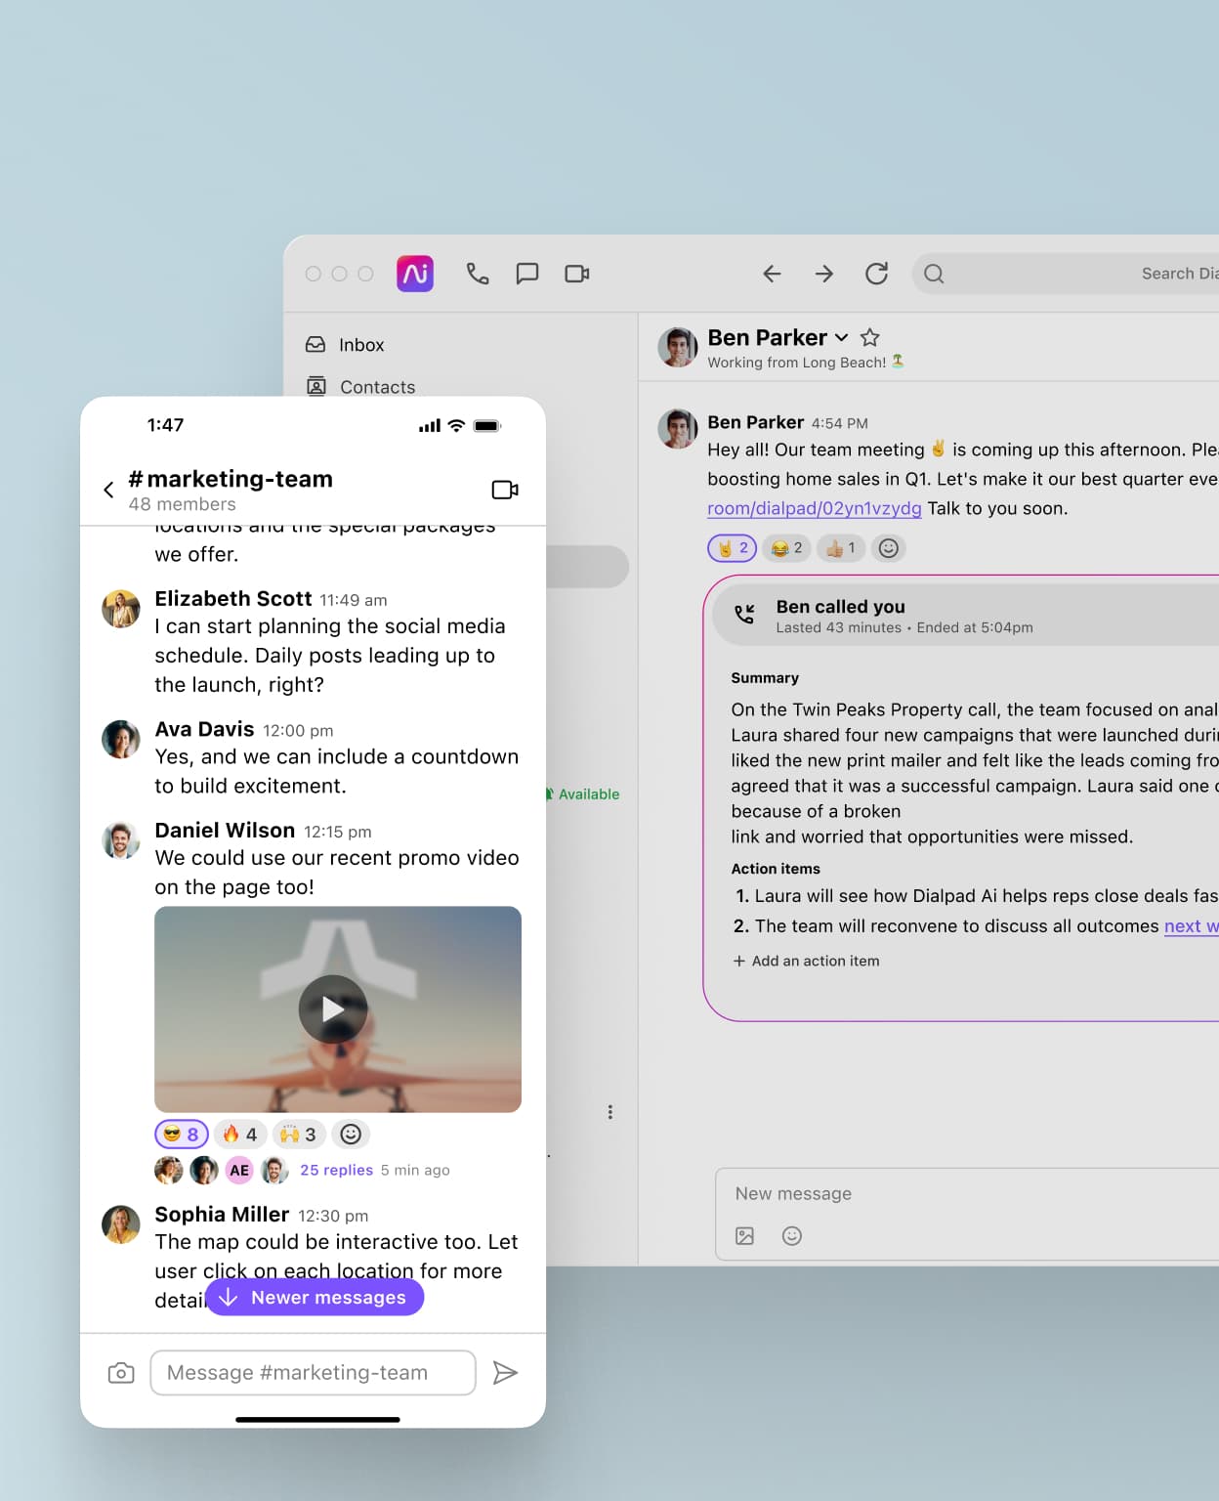Toggle the 🤘 reaction on Ben's message
Image resolution: width=1219 pixels, height=1501 pixels.
(731, 548)
